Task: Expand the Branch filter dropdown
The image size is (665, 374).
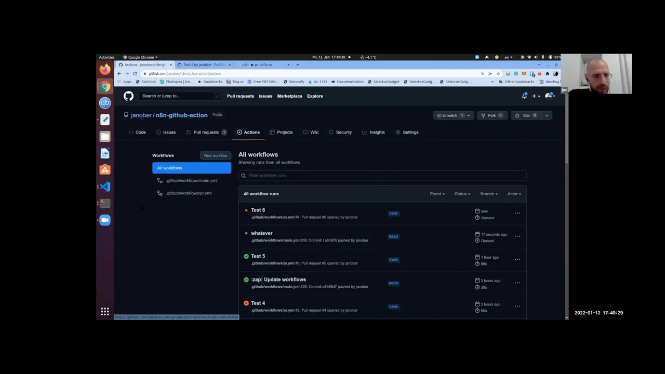Action: click(x=488, y=194)
